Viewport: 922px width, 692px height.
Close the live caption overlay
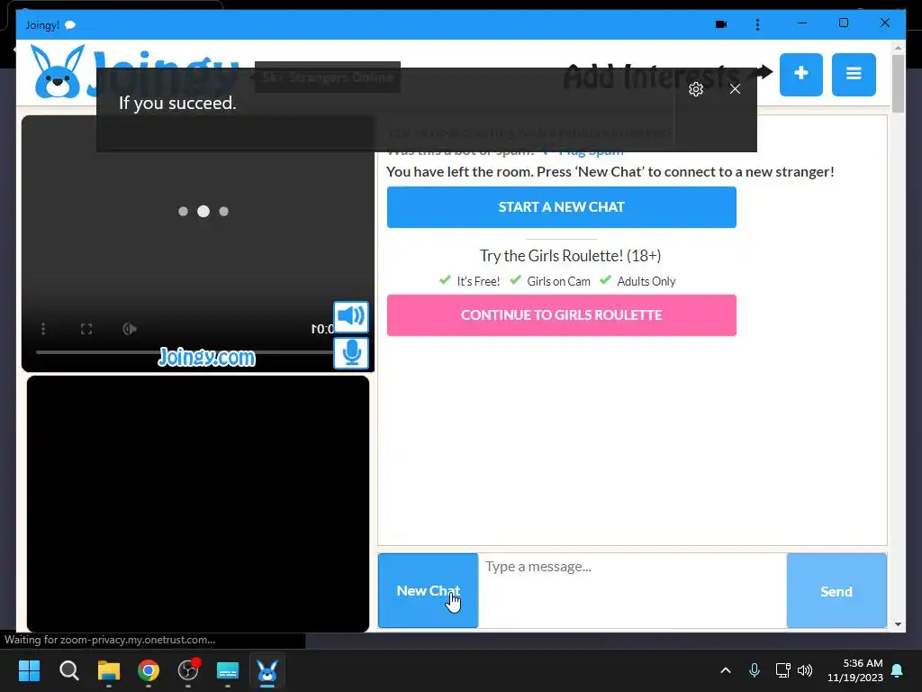735,89
